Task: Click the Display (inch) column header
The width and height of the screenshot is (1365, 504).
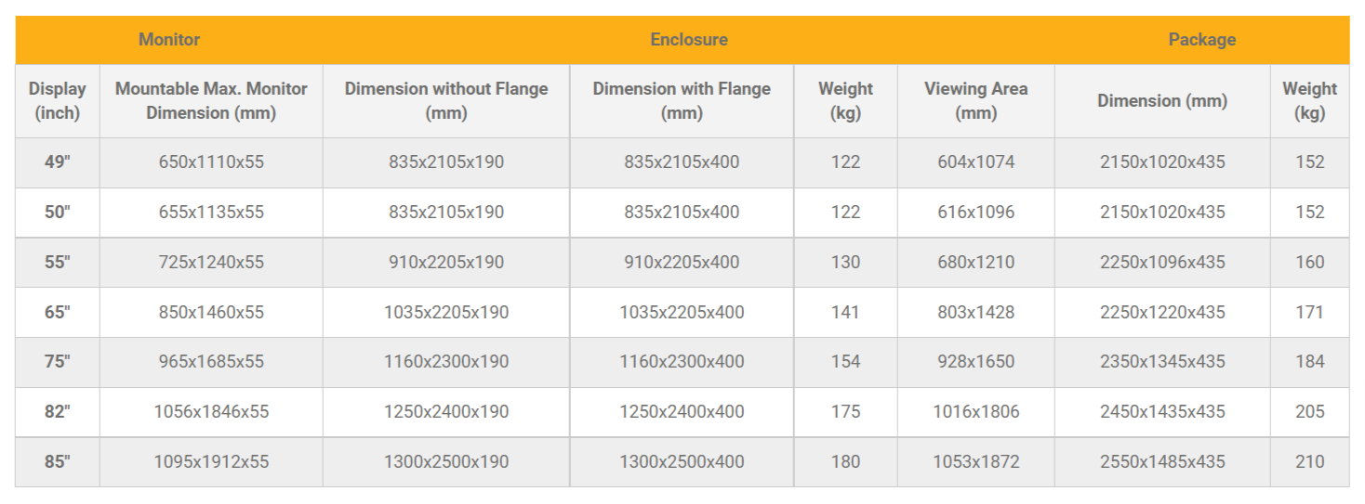Action: pyautogui.click(x=58, y=101)
